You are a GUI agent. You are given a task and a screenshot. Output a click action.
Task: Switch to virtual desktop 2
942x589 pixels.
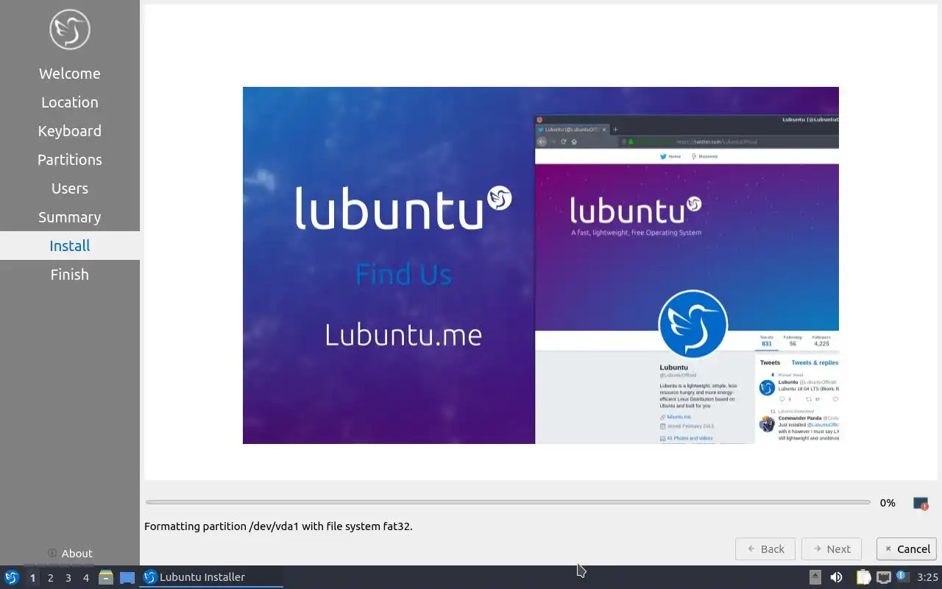point(50,578)
